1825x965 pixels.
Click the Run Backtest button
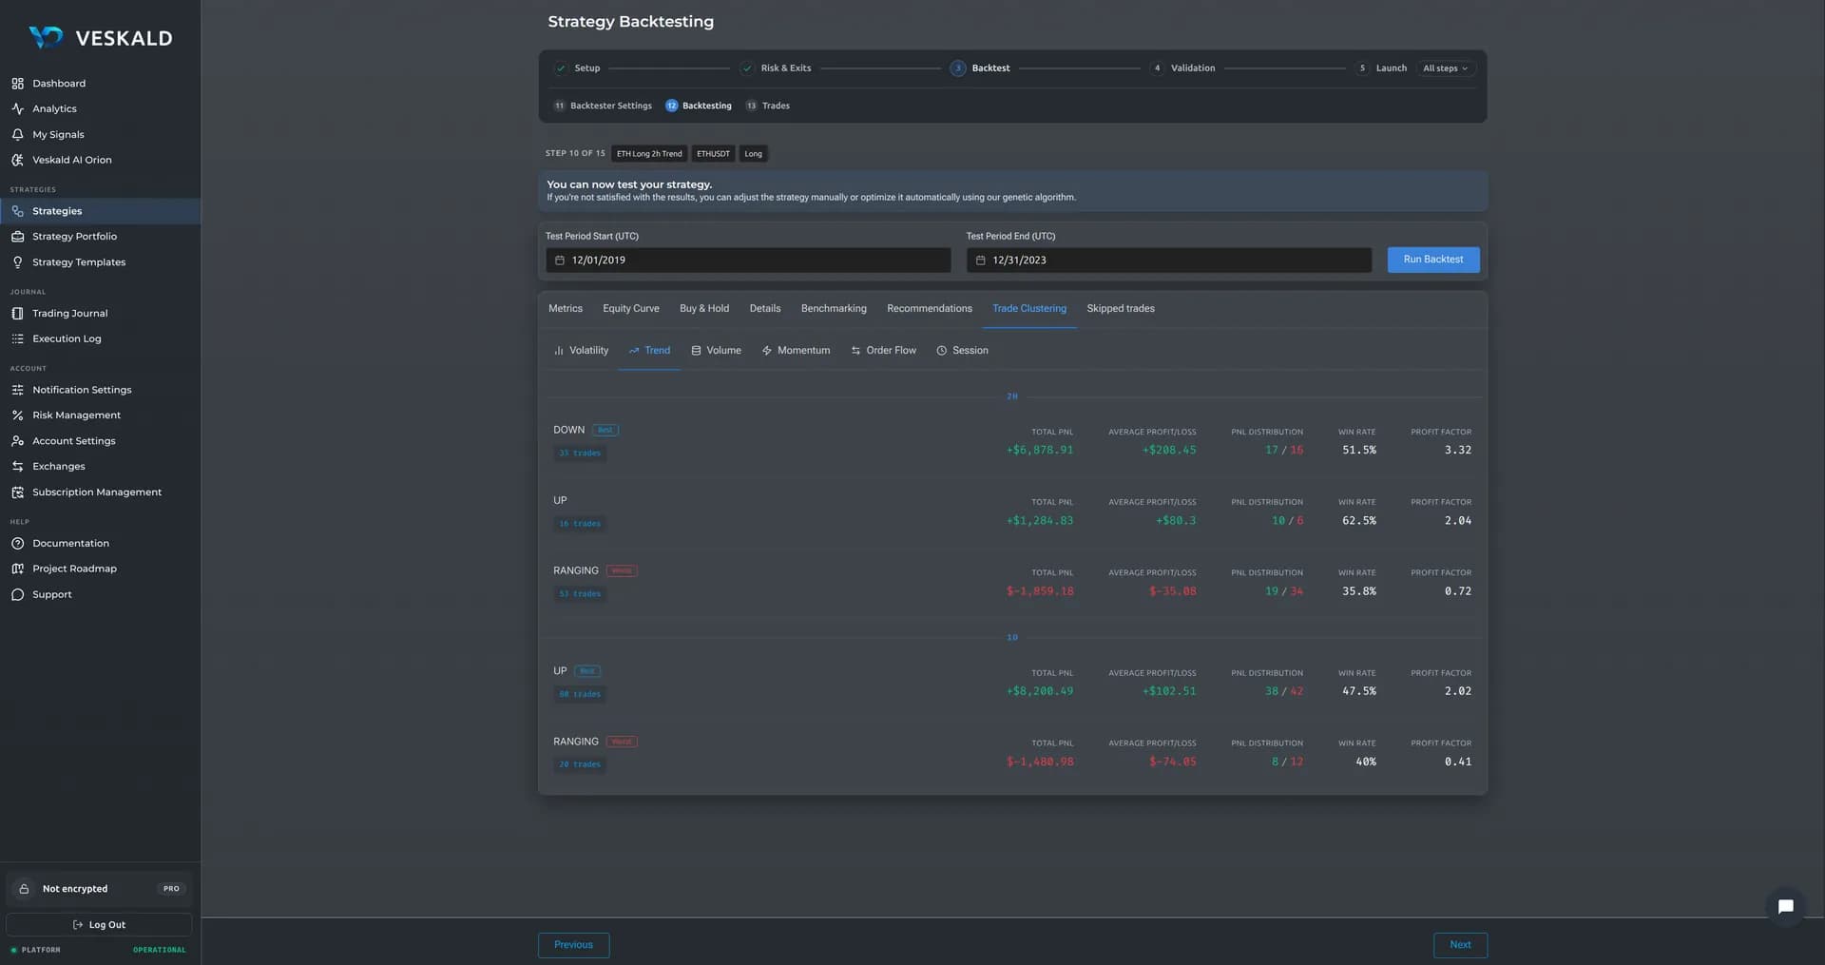(1432, 260)
